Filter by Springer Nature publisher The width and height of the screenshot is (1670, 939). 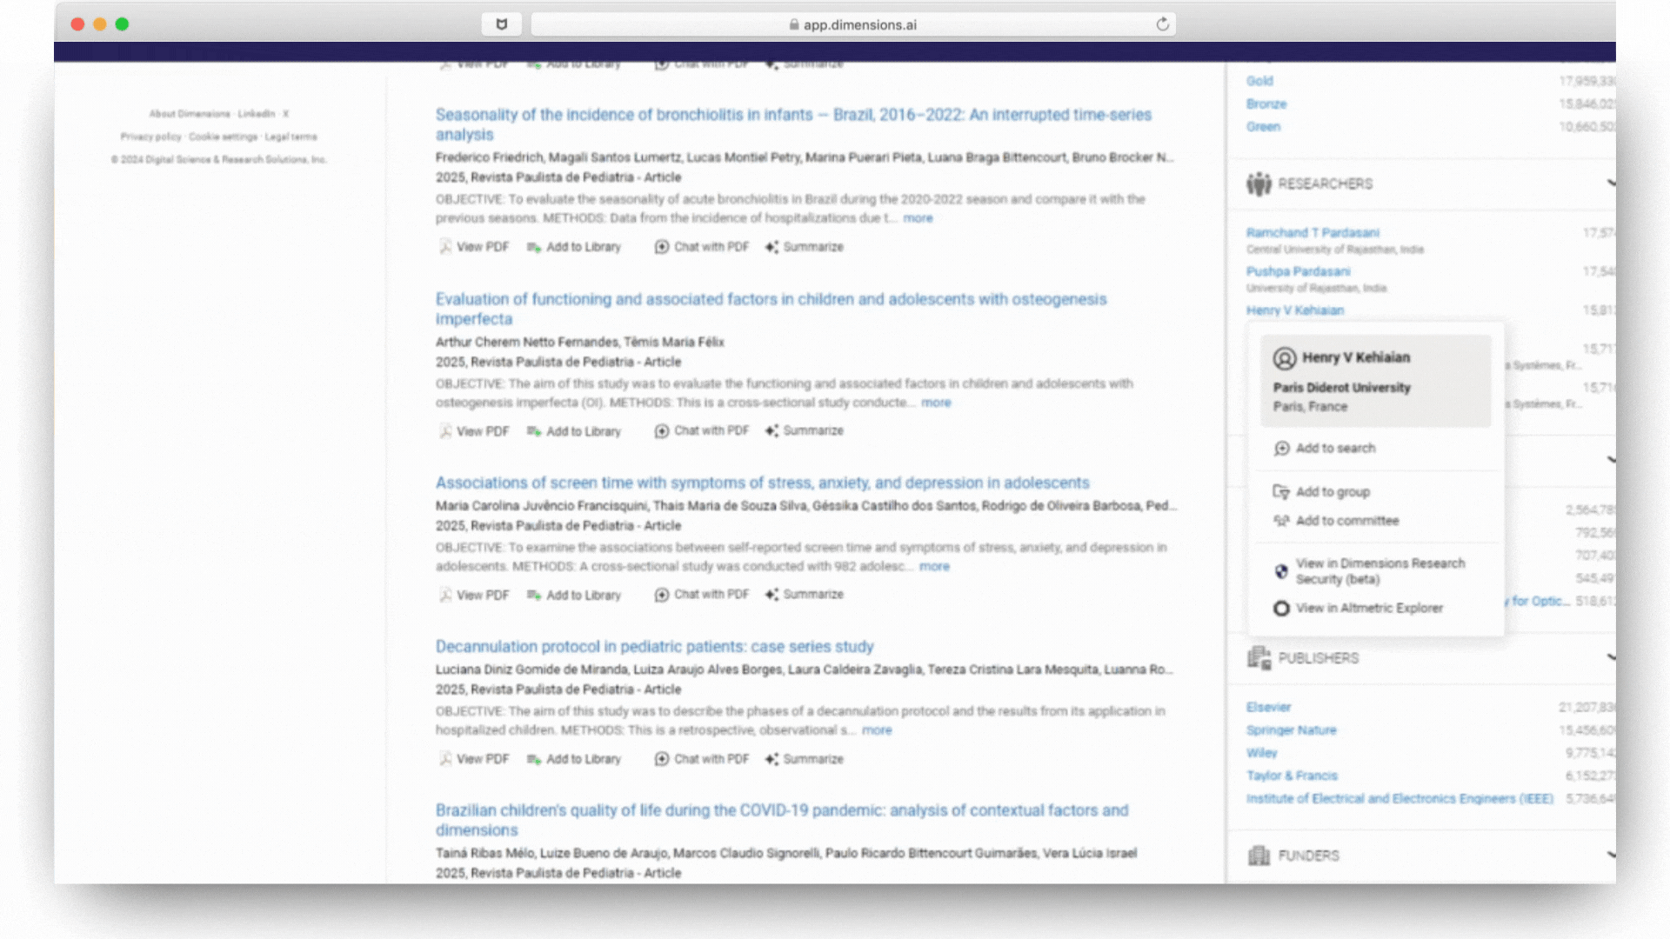click(x=1291, y=730)
